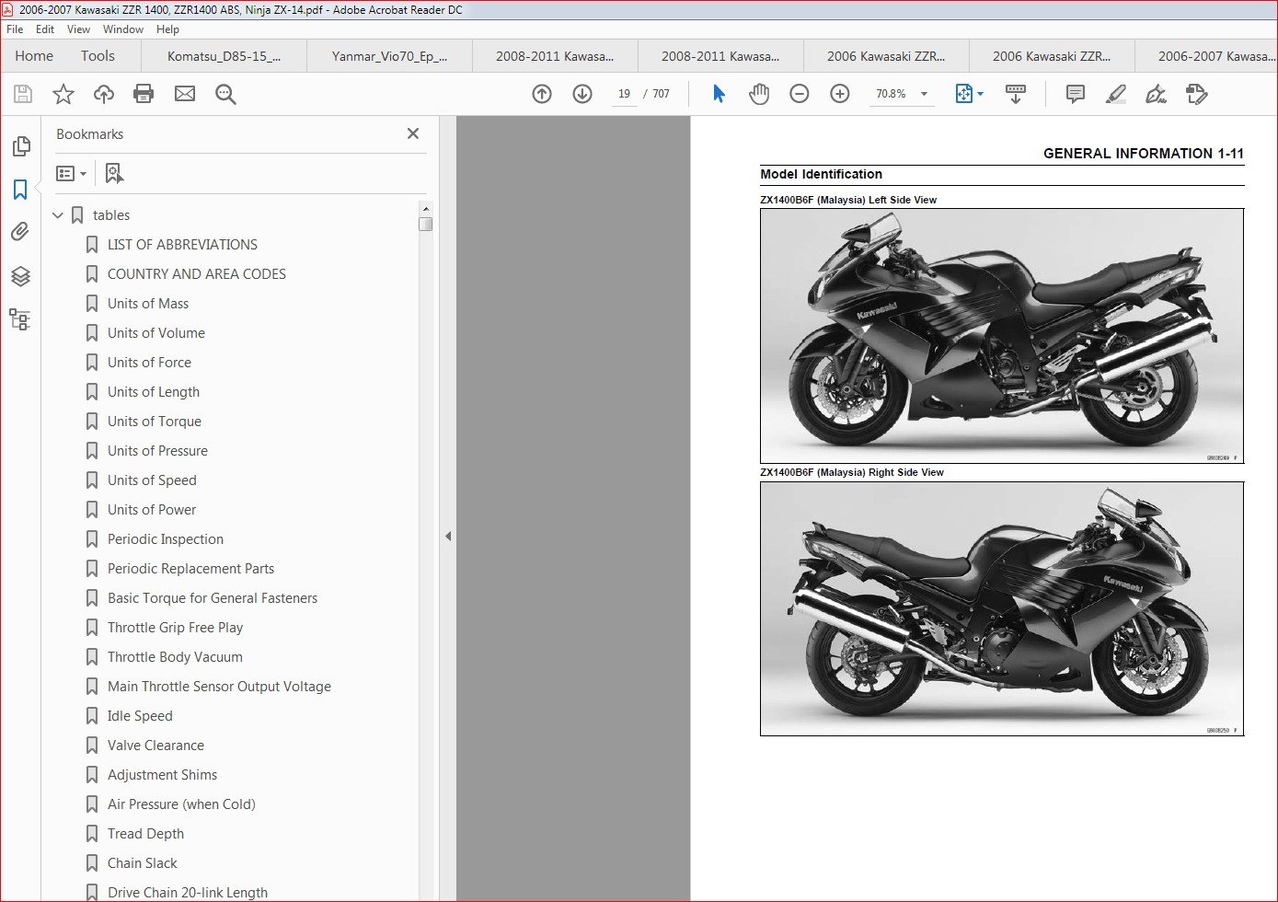Open Main Throttle Sensor Output Voltage bookmark

coord(219,687)
